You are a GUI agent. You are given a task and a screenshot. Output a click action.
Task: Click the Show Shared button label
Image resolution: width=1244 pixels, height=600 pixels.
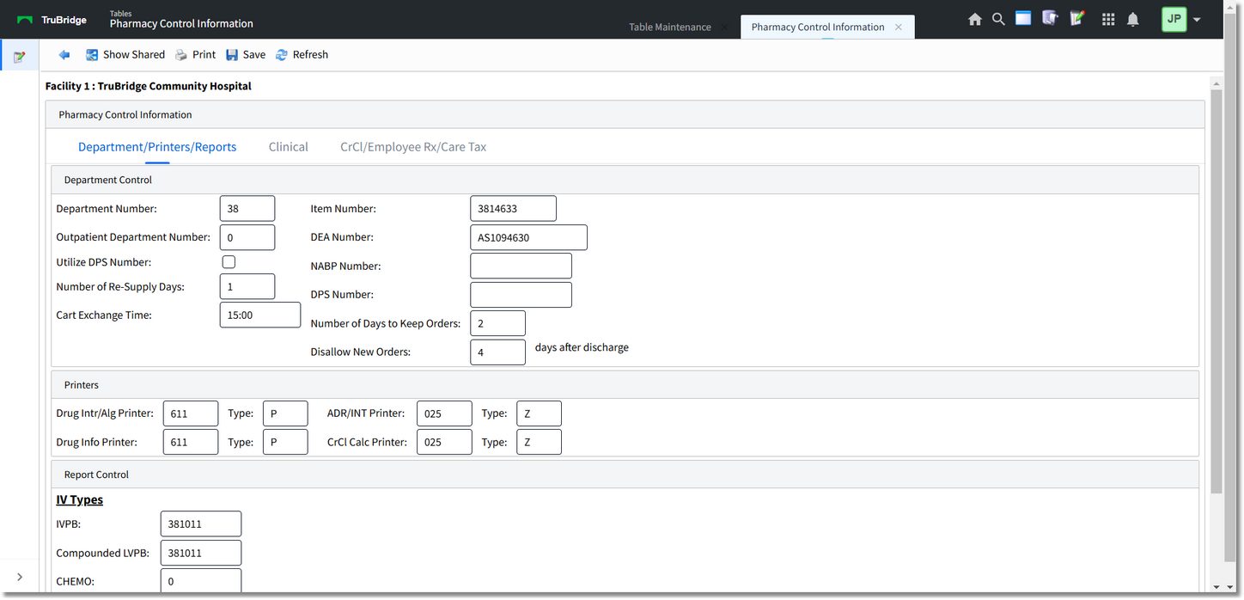[134, 54]
